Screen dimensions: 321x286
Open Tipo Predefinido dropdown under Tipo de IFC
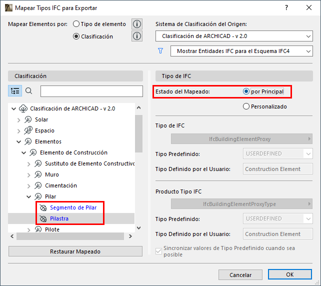coord(278,153)
